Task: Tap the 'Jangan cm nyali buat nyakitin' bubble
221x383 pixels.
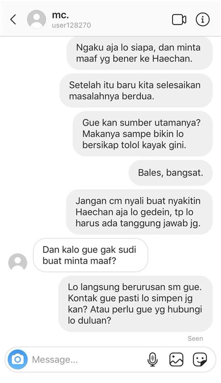Action: click(x=139, y=212)
